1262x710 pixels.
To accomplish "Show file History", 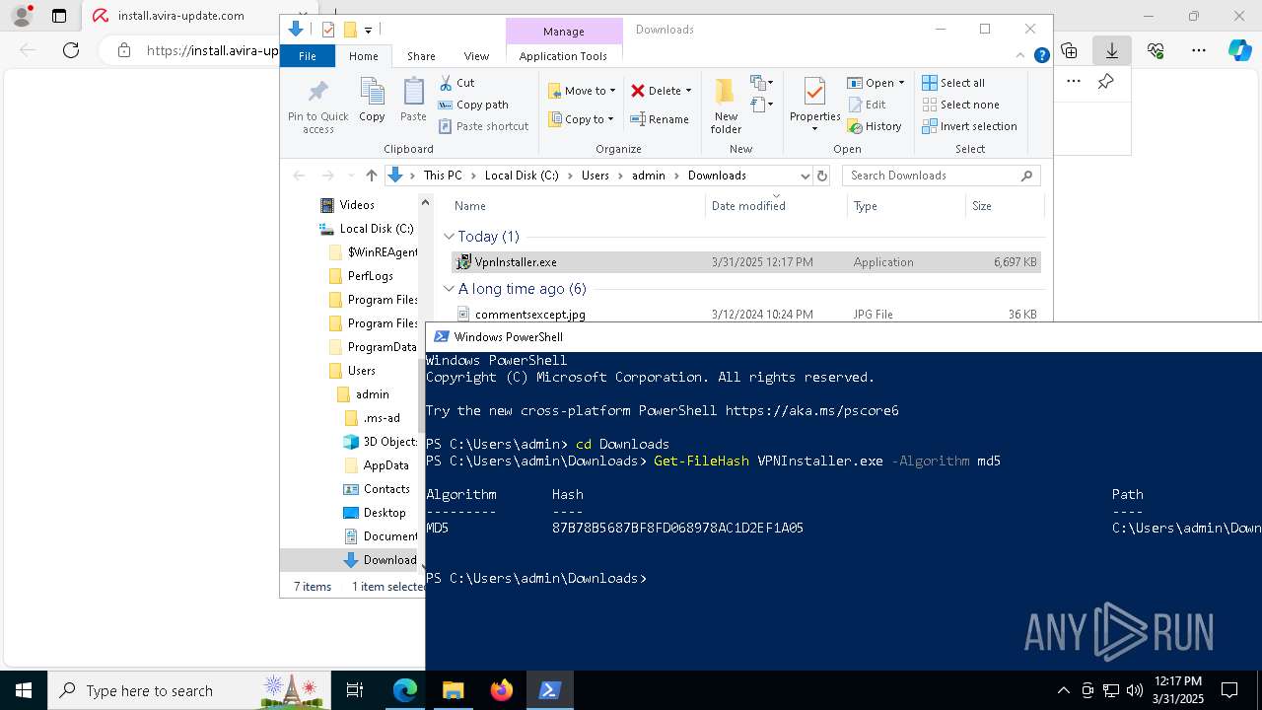I will 875,126.
